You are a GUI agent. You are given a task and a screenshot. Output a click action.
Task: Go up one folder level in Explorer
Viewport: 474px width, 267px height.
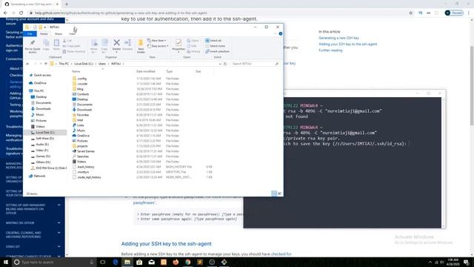pyautogui.click(x=46, y=64)
